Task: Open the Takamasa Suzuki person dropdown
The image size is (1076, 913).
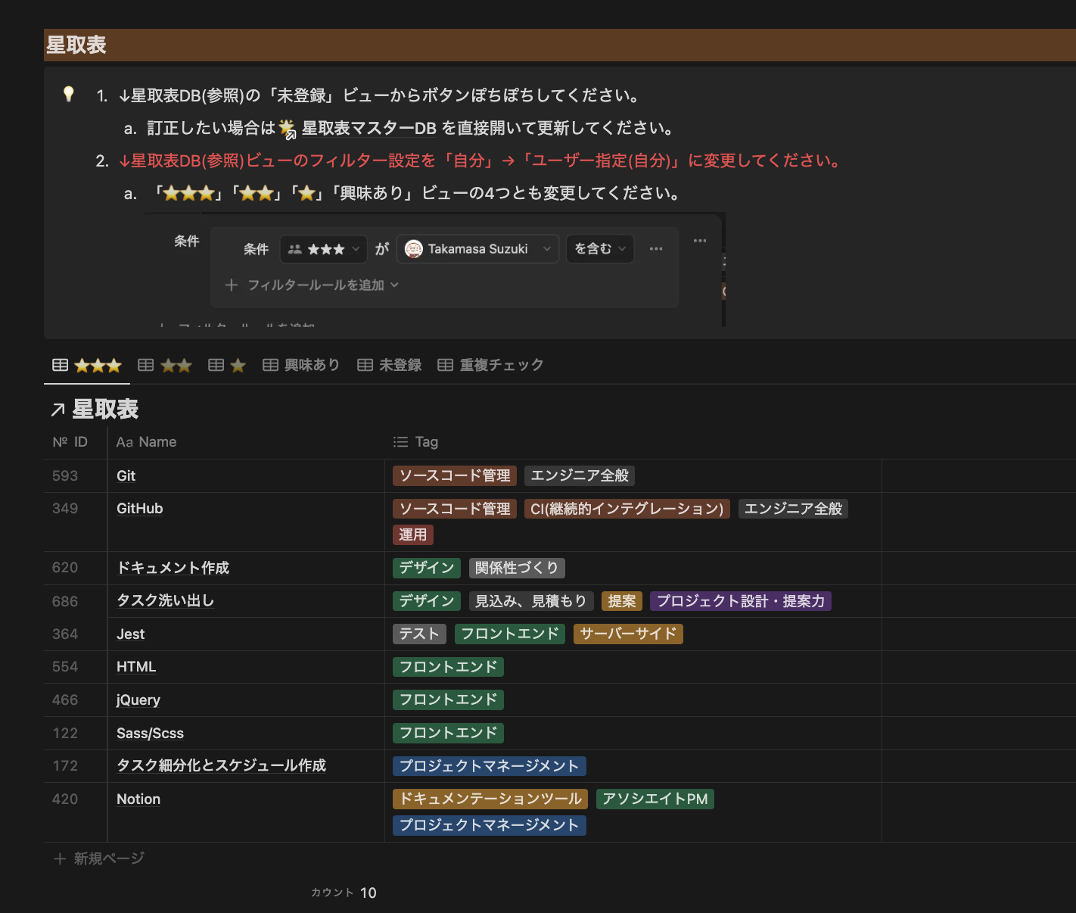Action: coord(477,249)
